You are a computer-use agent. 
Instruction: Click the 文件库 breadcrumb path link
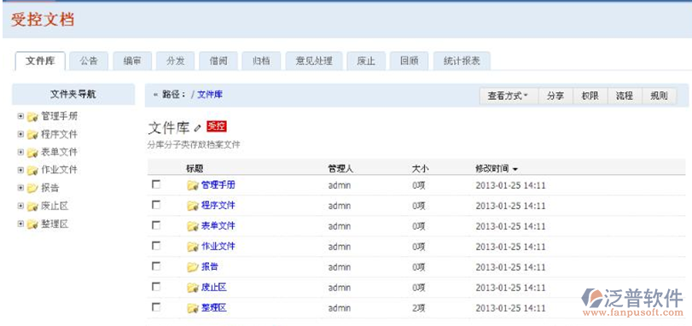pyautogui.click(x=210, y=95)
